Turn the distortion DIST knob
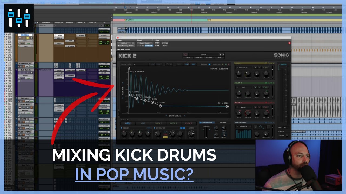The image size is (346, 194). click(x=158, y=133)
